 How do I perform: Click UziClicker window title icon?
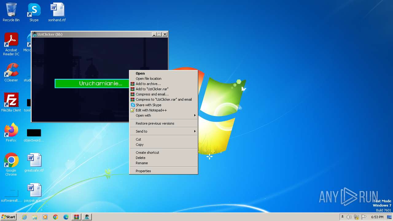(x=34, y=34)
